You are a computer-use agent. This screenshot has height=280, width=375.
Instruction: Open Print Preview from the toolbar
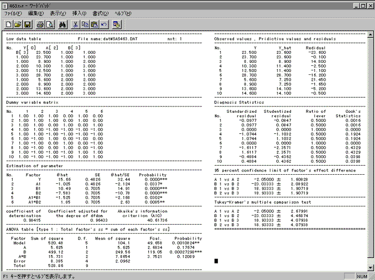click(x=49, y=24)
